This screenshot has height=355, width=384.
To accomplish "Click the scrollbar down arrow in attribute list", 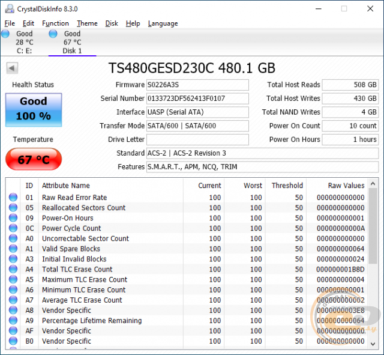I will pos(373,344).
